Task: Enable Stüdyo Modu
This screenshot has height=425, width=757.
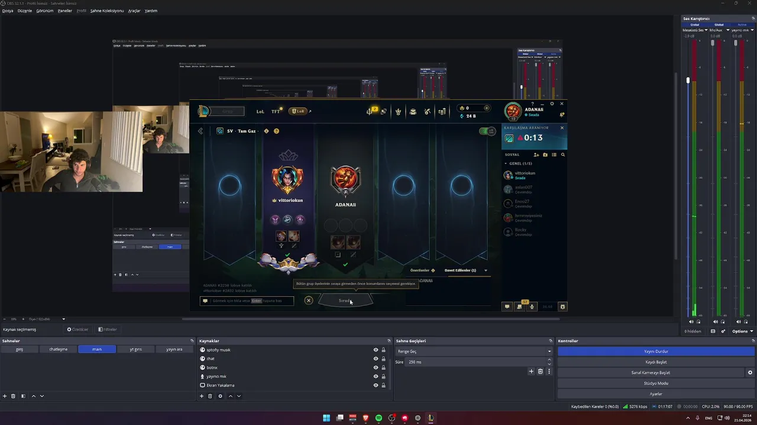Action: tap(656, 383)
